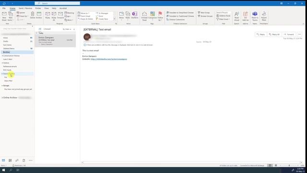
Task: Click the Report Phish icon
Action: [x=264, y=16]
